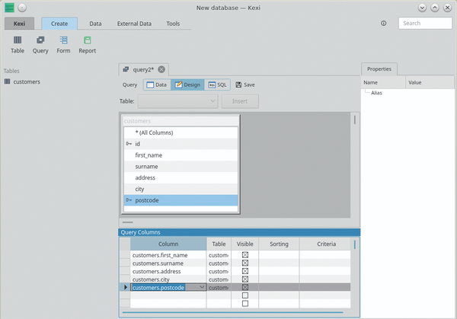Open the Kexi menu tab
The width and height of the screenshot is (457, 319).
(19, 24)
